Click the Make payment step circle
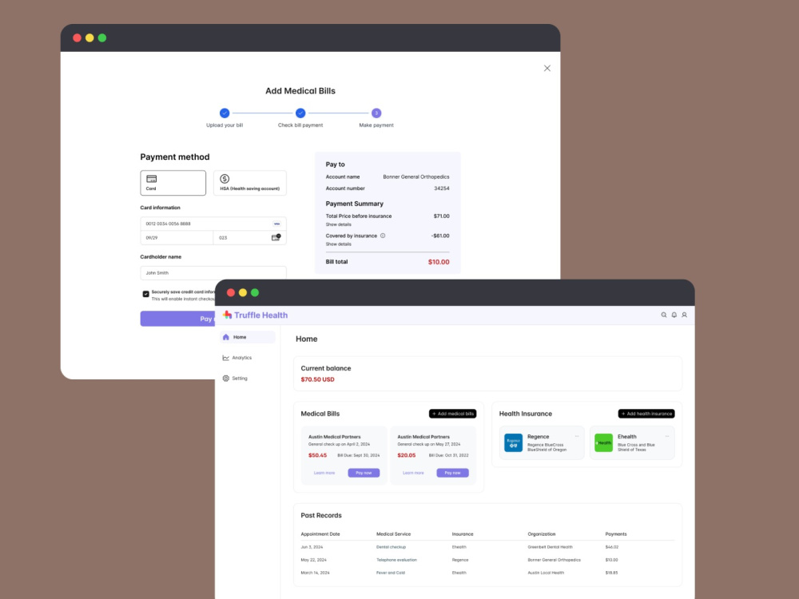Screen dimensions: 799x599 pyautogui.click(x=376, y=113)
